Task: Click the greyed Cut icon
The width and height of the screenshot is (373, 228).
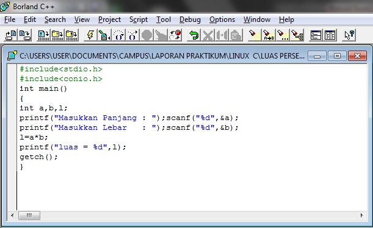Action: tap(208, 35)
